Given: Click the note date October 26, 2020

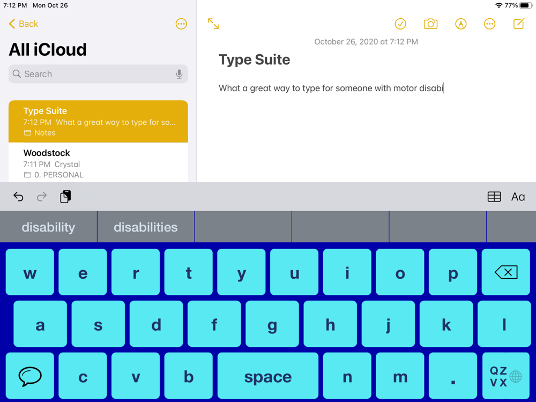Looking at the screenshot, I should pyautogui.click(x=366, y=42).
